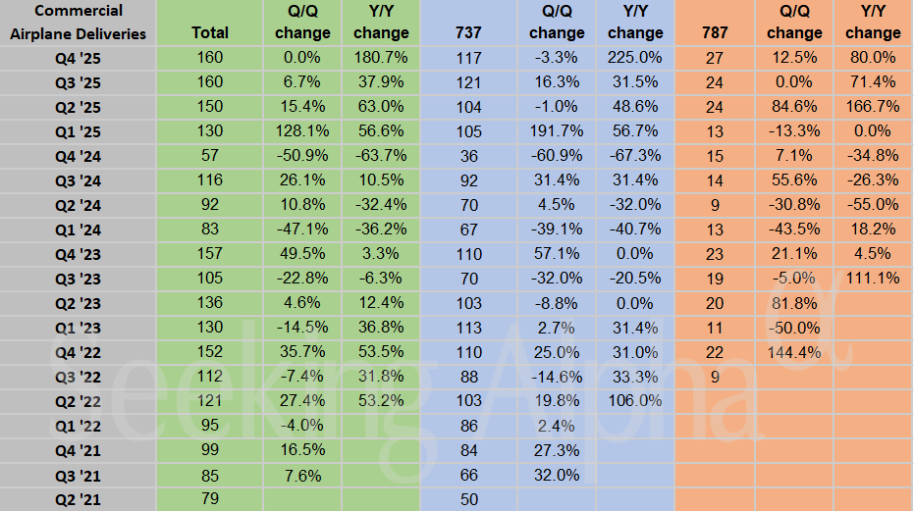Click the '787' column header
914x511 pixels.
coord(716,32)
